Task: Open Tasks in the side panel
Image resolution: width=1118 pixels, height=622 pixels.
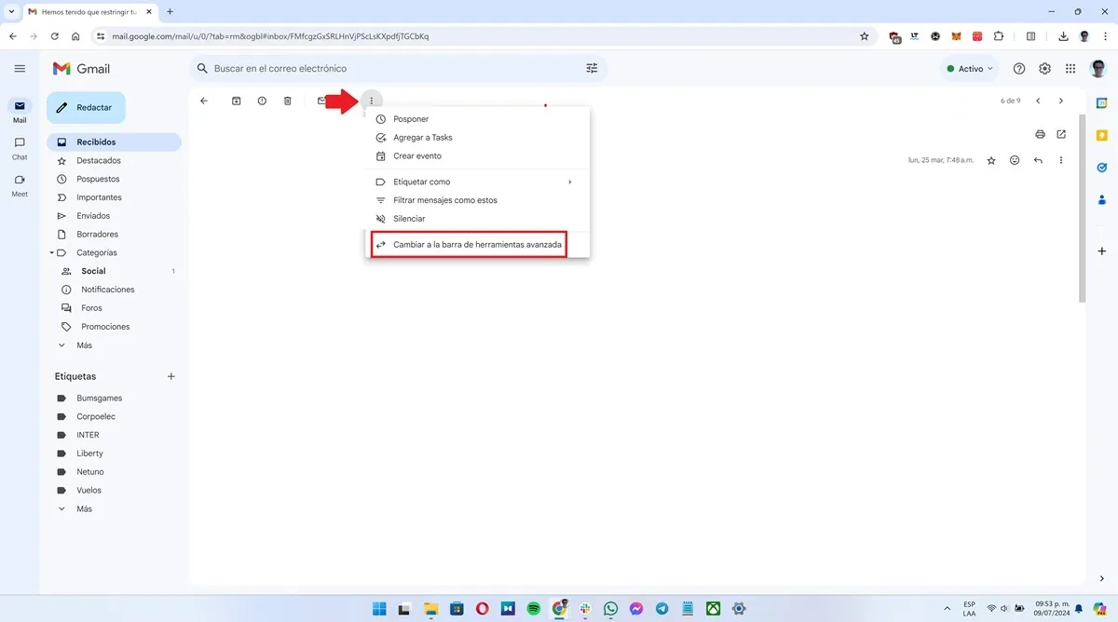Action: tap(1102, 168)
